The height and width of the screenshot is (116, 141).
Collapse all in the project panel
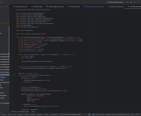(2, 6)
